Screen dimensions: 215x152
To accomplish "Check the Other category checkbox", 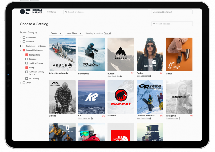I will click(24, 83).
